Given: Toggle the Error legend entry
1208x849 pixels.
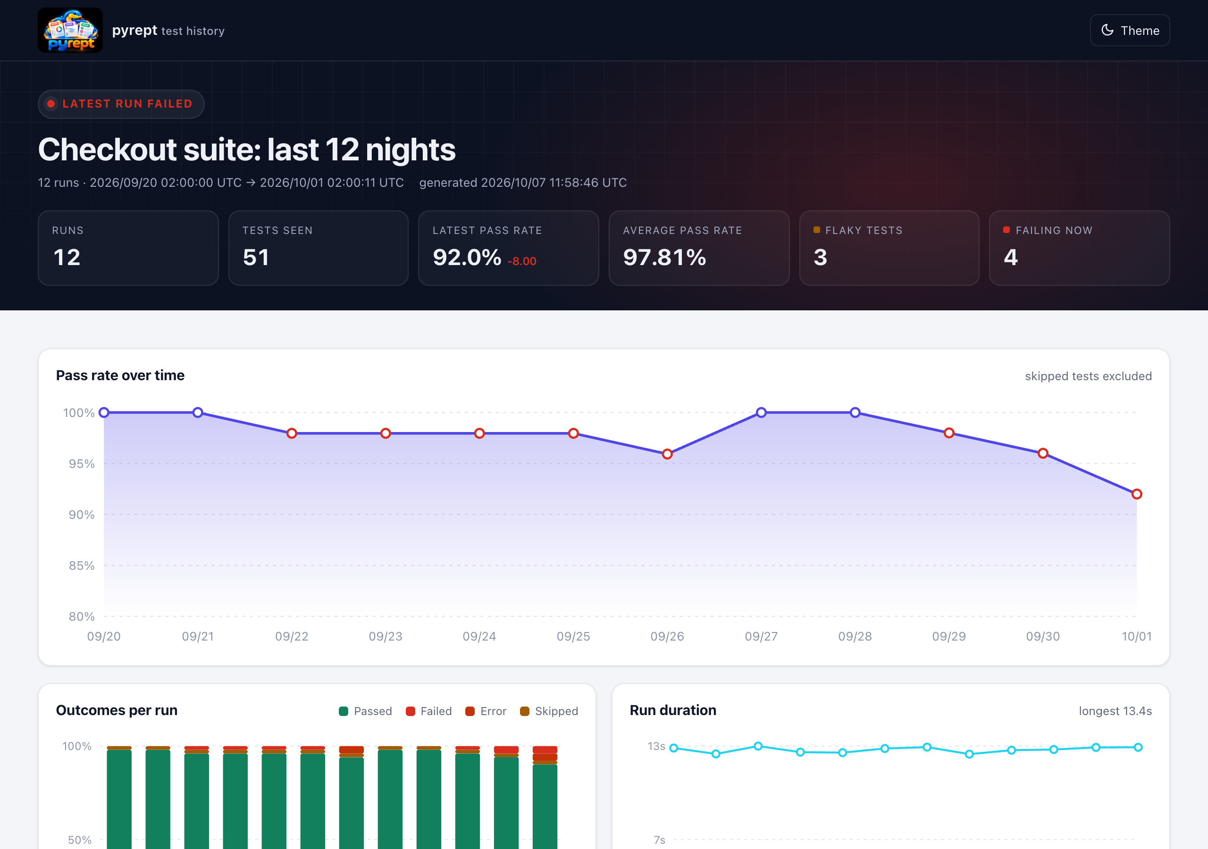Looking at the screenshot, I should tap(486, 711).
